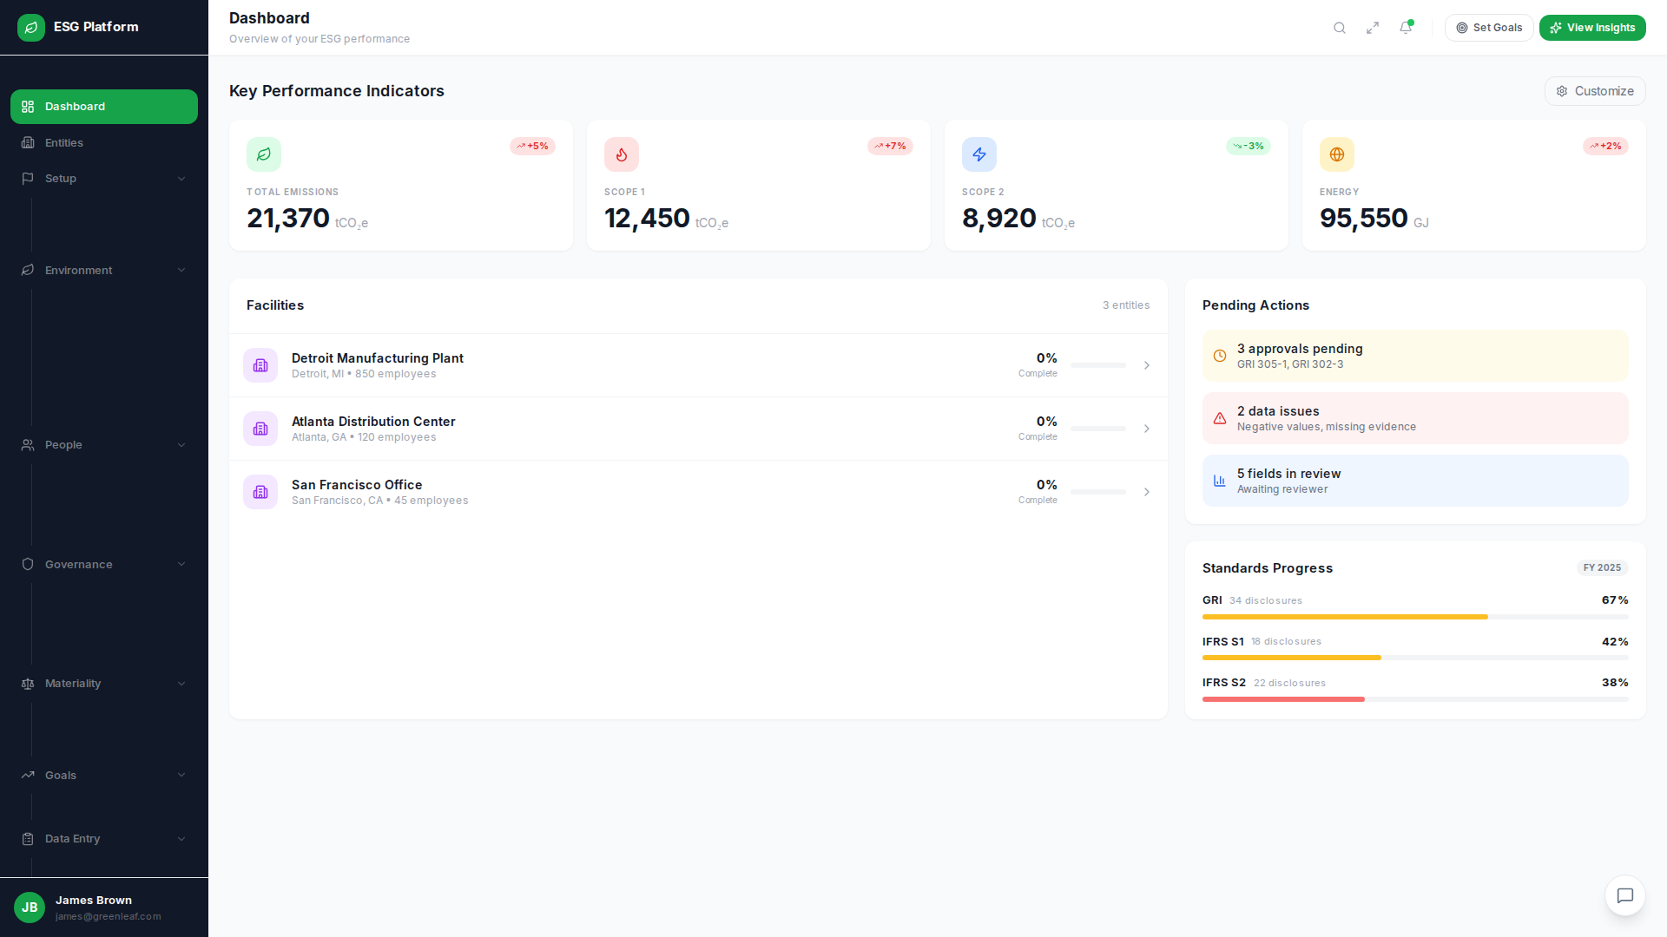Open the Customize KPI button
This screenshot has height=937, width=1667.
tap(1595, 91)
